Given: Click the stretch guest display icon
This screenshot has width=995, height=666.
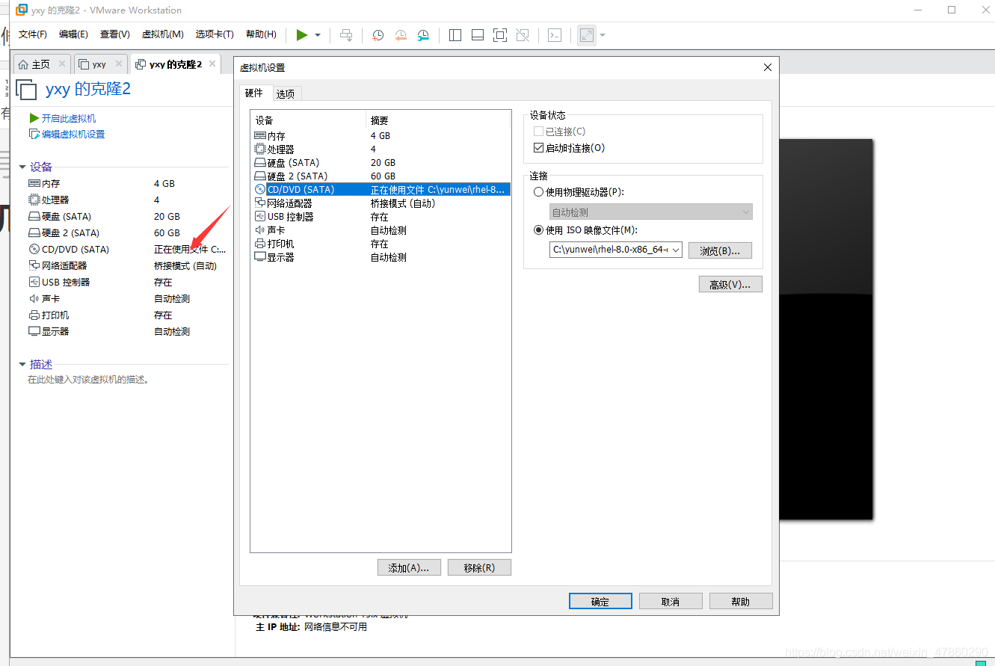Looking at the screenshot, I should [587, 35].
